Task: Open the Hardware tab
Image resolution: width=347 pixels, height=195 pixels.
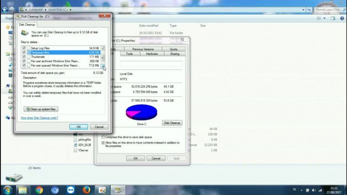Action: (x=152, y=54)
